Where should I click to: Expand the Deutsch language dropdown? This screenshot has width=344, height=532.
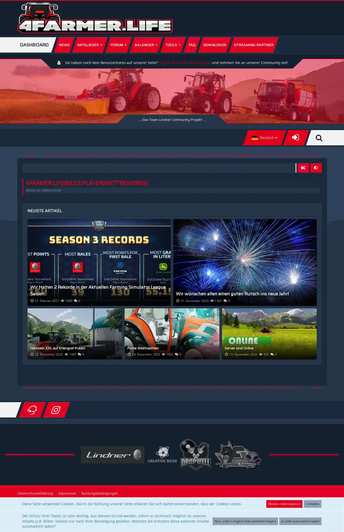tap(264, 138)
